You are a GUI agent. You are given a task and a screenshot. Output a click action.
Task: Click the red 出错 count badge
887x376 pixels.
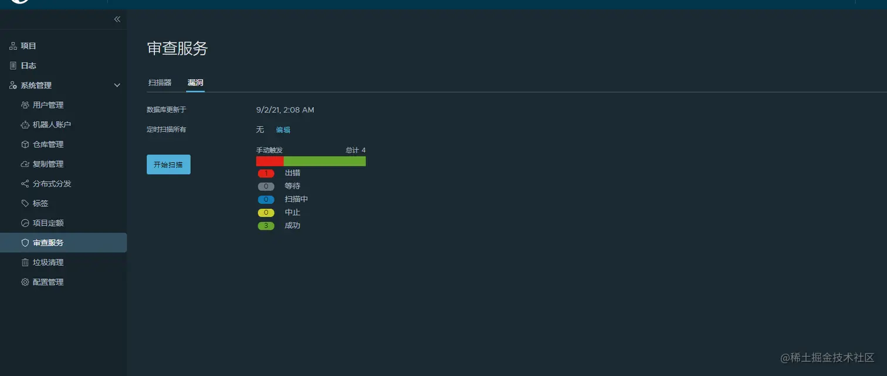tap(266, 173)
